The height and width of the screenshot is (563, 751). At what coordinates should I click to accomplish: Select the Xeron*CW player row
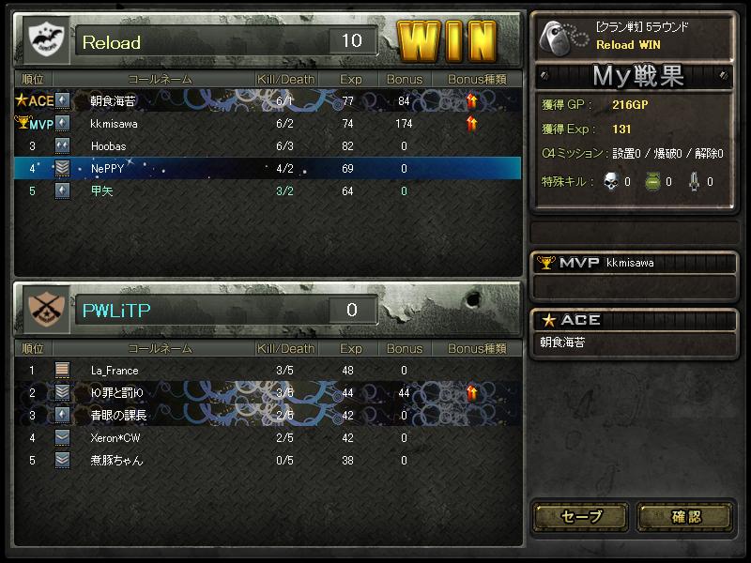click(x=268, y=437)
